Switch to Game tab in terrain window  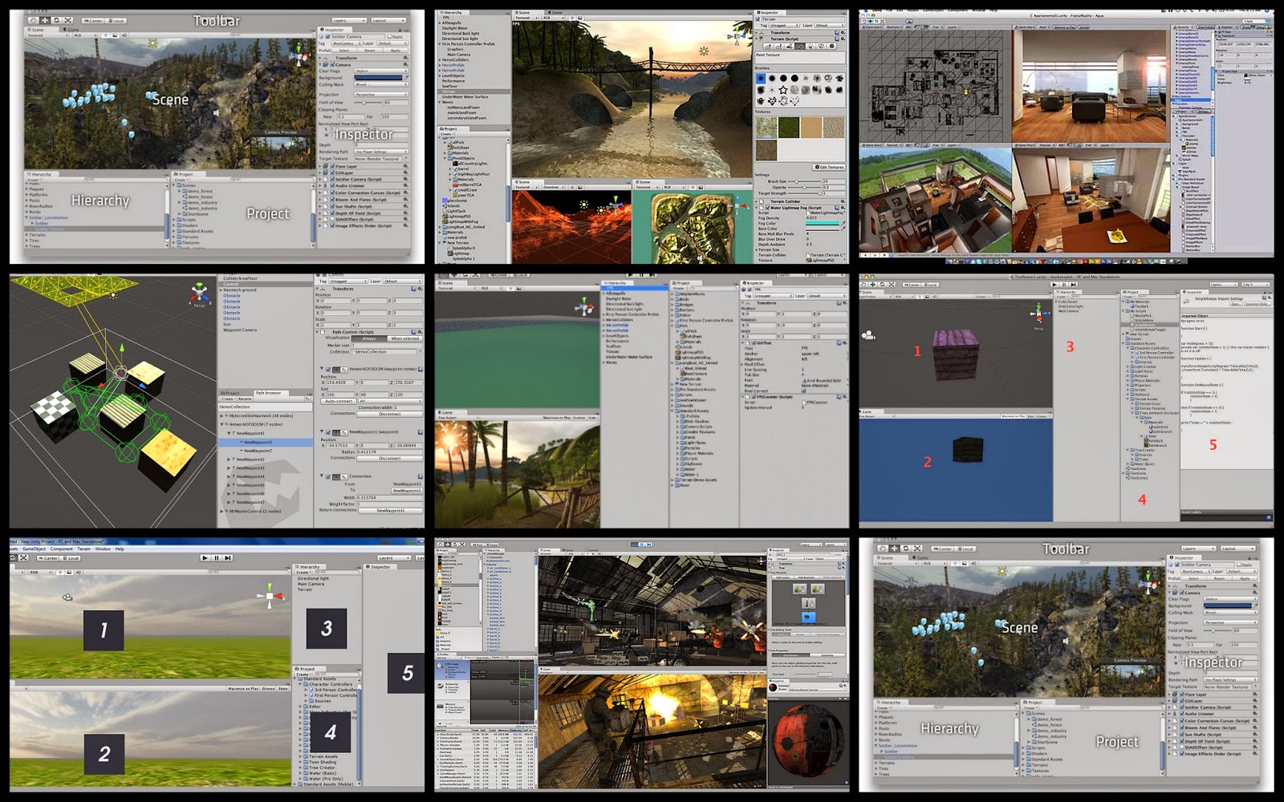point(555,12)
